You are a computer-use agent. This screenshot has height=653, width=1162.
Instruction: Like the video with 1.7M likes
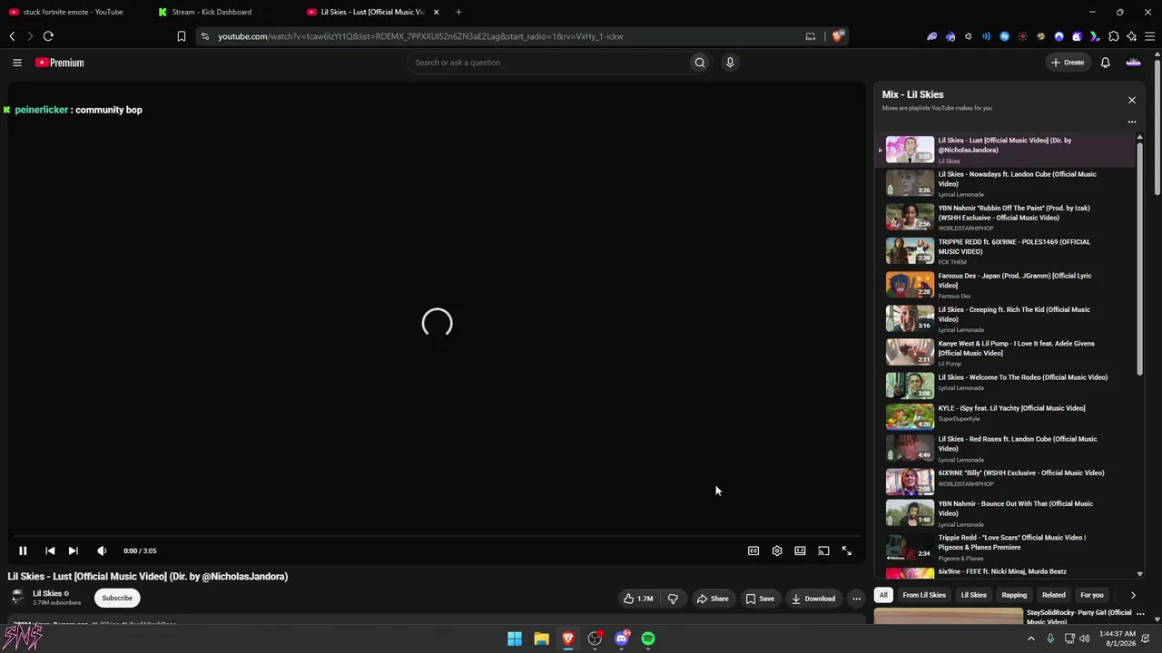click(638, 599)
